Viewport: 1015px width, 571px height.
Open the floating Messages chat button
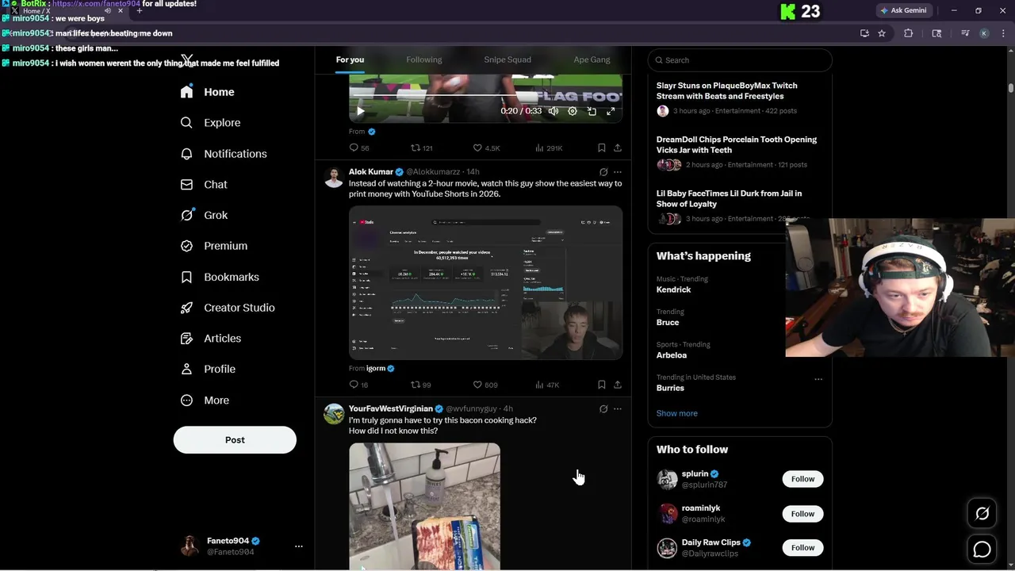tap(982, 549)
